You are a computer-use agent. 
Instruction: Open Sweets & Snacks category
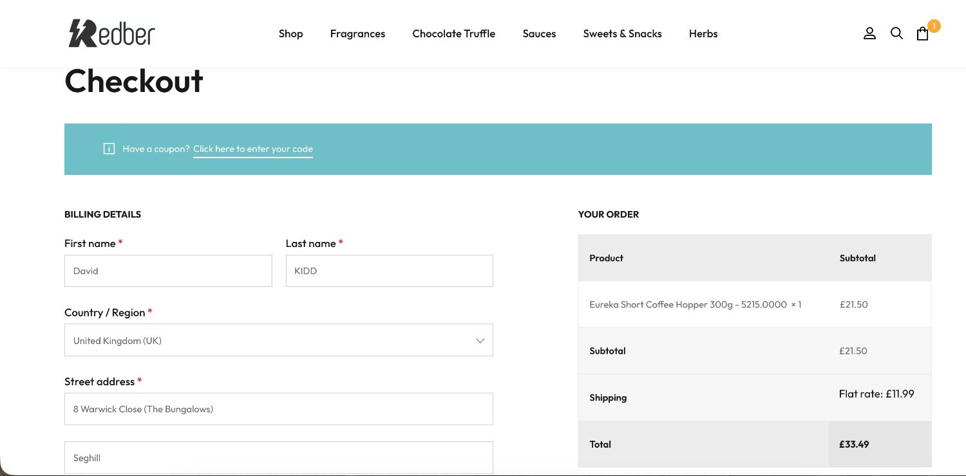click(x=622, y=33)
